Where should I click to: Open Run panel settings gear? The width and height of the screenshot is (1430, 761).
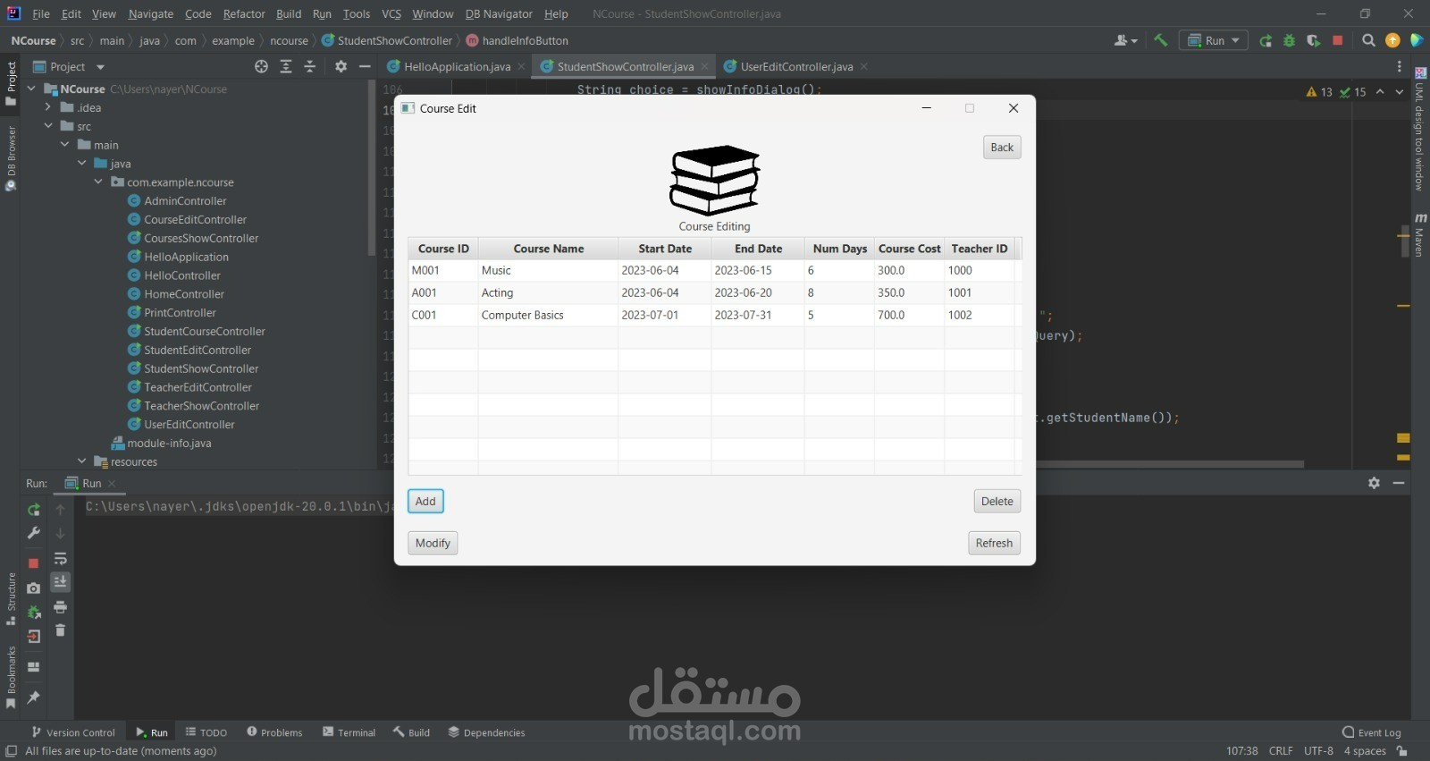coord(1374,483)
